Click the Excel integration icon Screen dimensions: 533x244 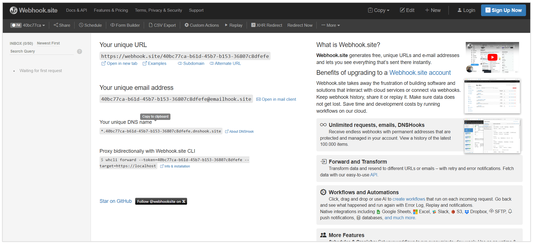[415, 212]
